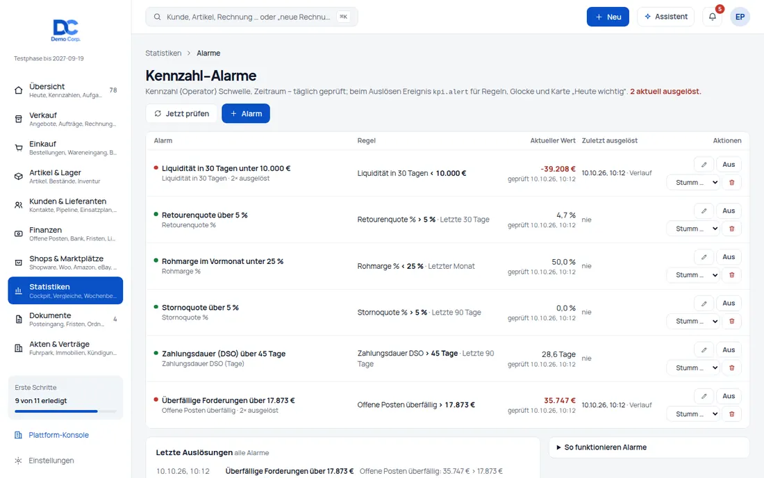The height and width of the screenshot is (478, 764).
Task: Click the Jetzt prüfen button
Action: pos(181,113)
